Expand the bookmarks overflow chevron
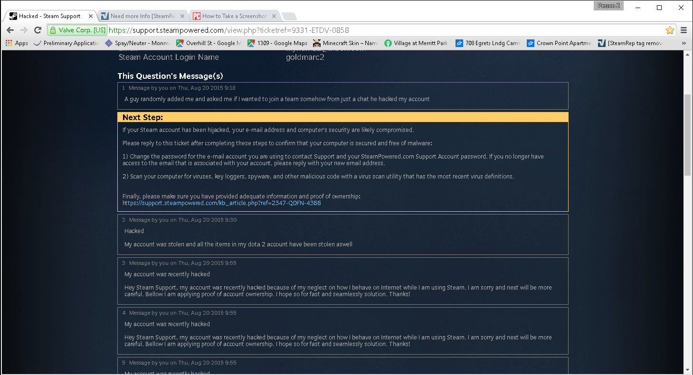Viewport: 693px width, 375px height. 684,43
